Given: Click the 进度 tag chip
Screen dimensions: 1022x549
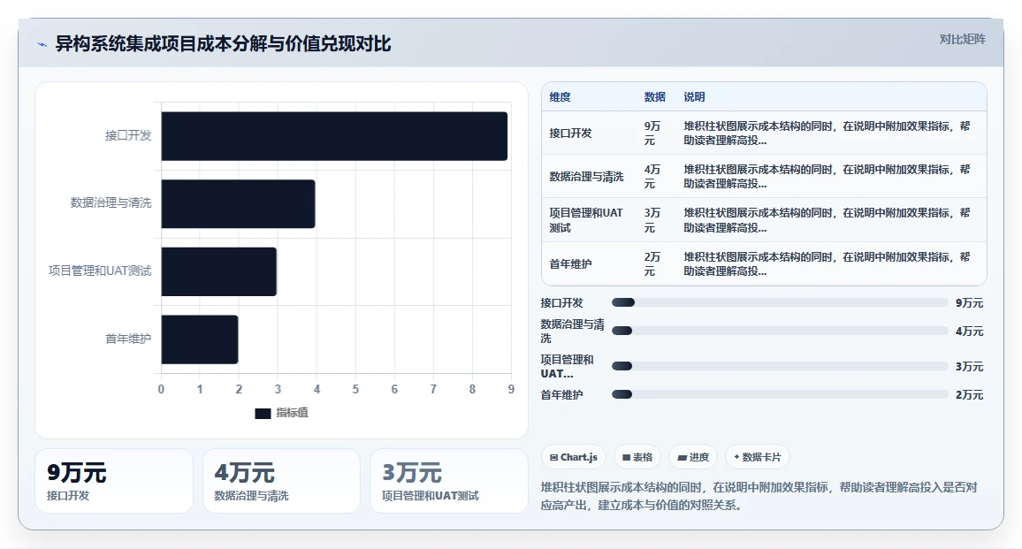Looking at the screenshot, I should (x=693, y=457).
